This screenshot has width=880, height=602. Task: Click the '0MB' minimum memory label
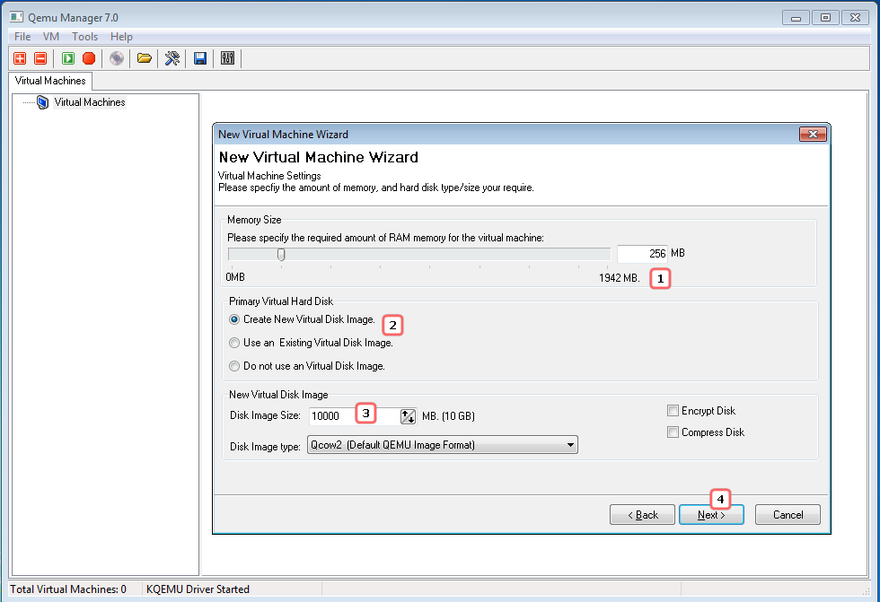(x=235, y=277)
